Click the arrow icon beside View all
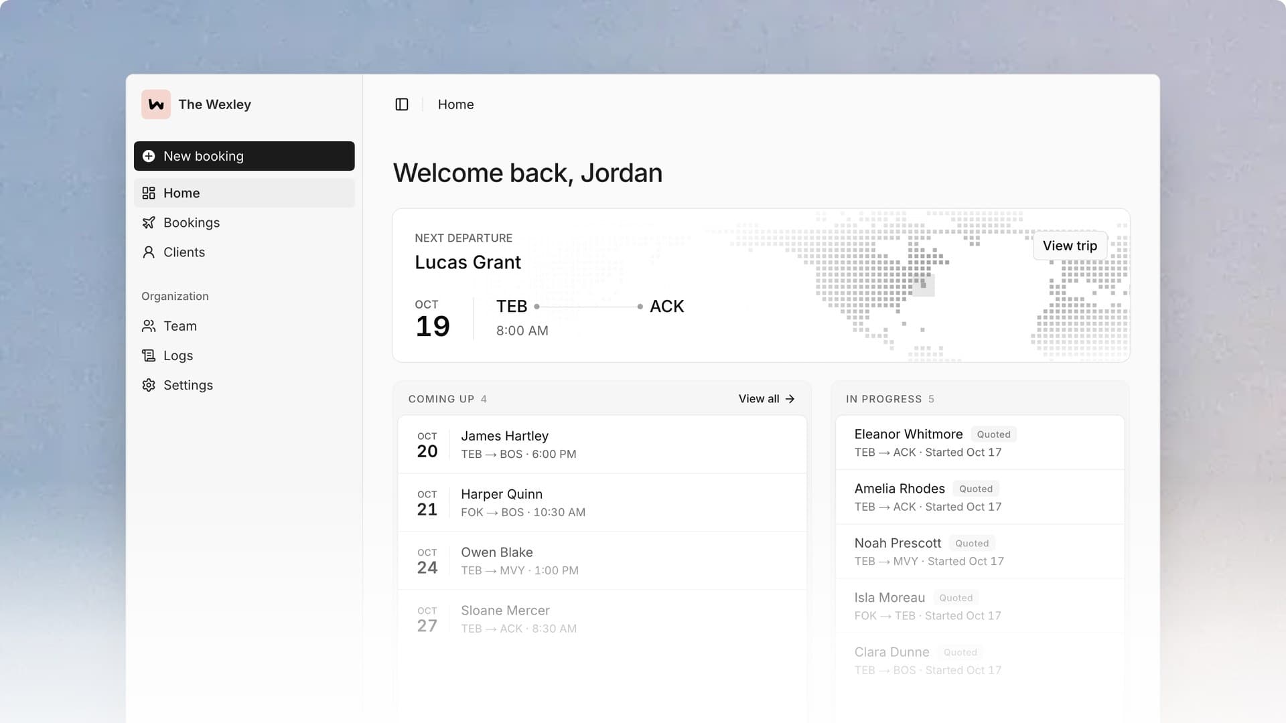The image size is (1286, 723). point(790,399)
